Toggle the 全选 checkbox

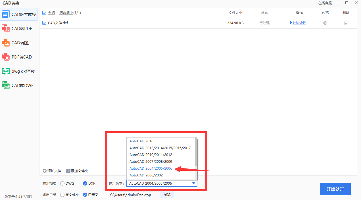(44, 13)
